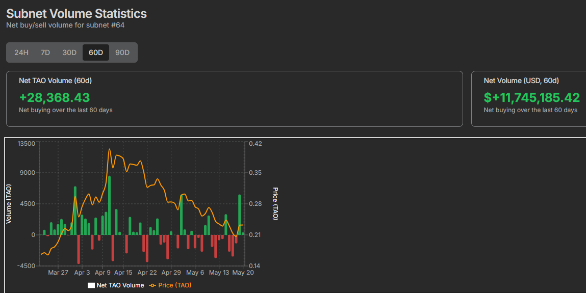
Task: Click the $+11,745,185.42 net USD volume value
Action: pos(531,97)
